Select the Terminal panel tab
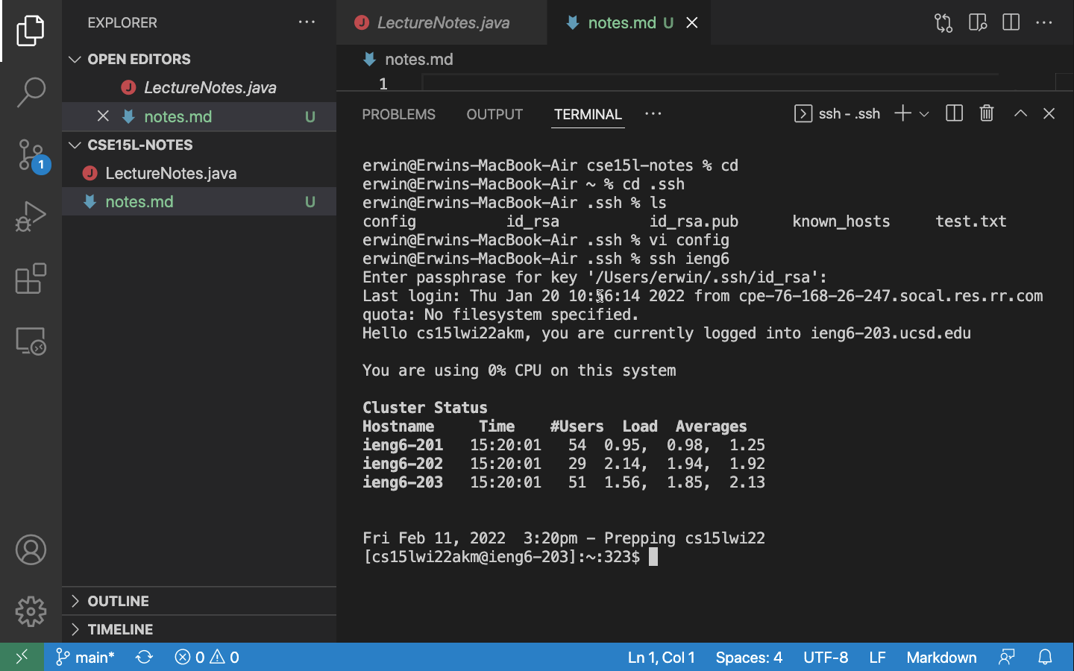Viewport: 1074px width, 671px height. 588,114
